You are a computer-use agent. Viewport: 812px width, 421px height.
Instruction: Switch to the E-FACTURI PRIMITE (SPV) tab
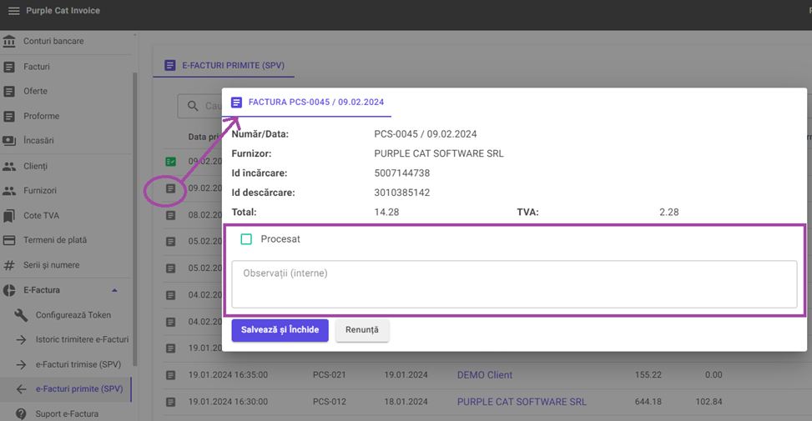point(224,66)
